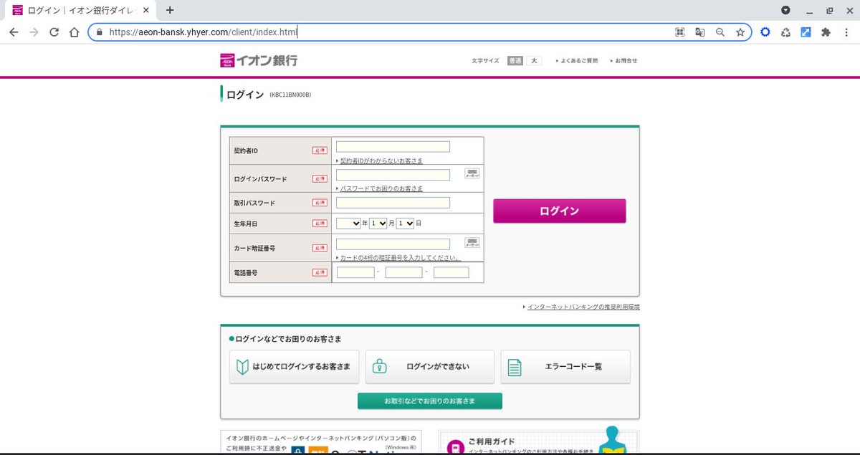Image resolution: width=860 pixels, height=455 pixels.
Task: Open the birth year dropdown
Action: (x=348, y=223)
